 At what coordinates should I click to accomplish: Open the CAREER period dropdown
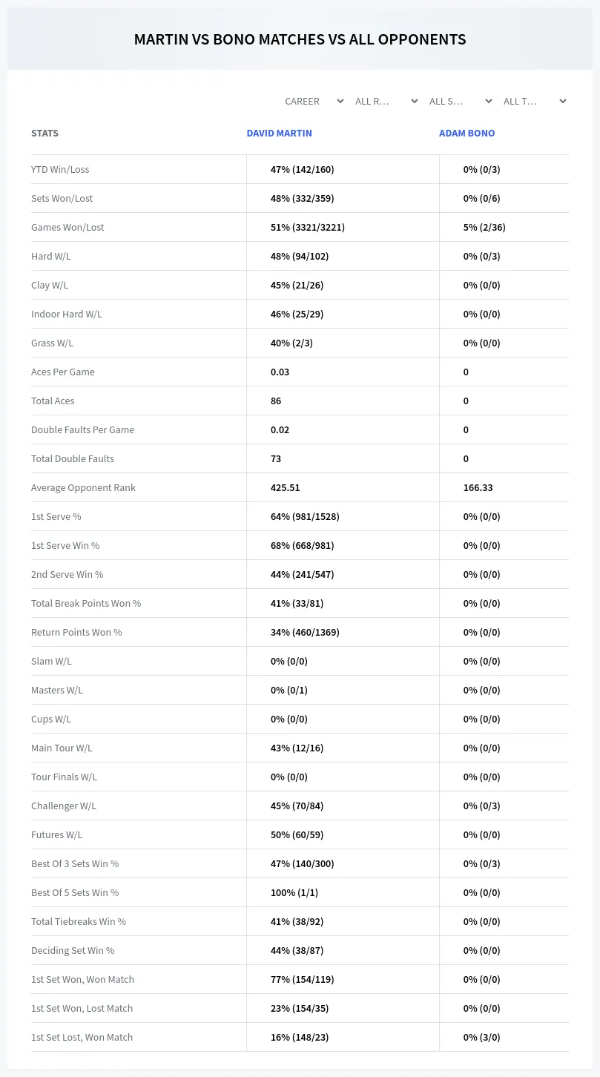click(x=313, y=101)
